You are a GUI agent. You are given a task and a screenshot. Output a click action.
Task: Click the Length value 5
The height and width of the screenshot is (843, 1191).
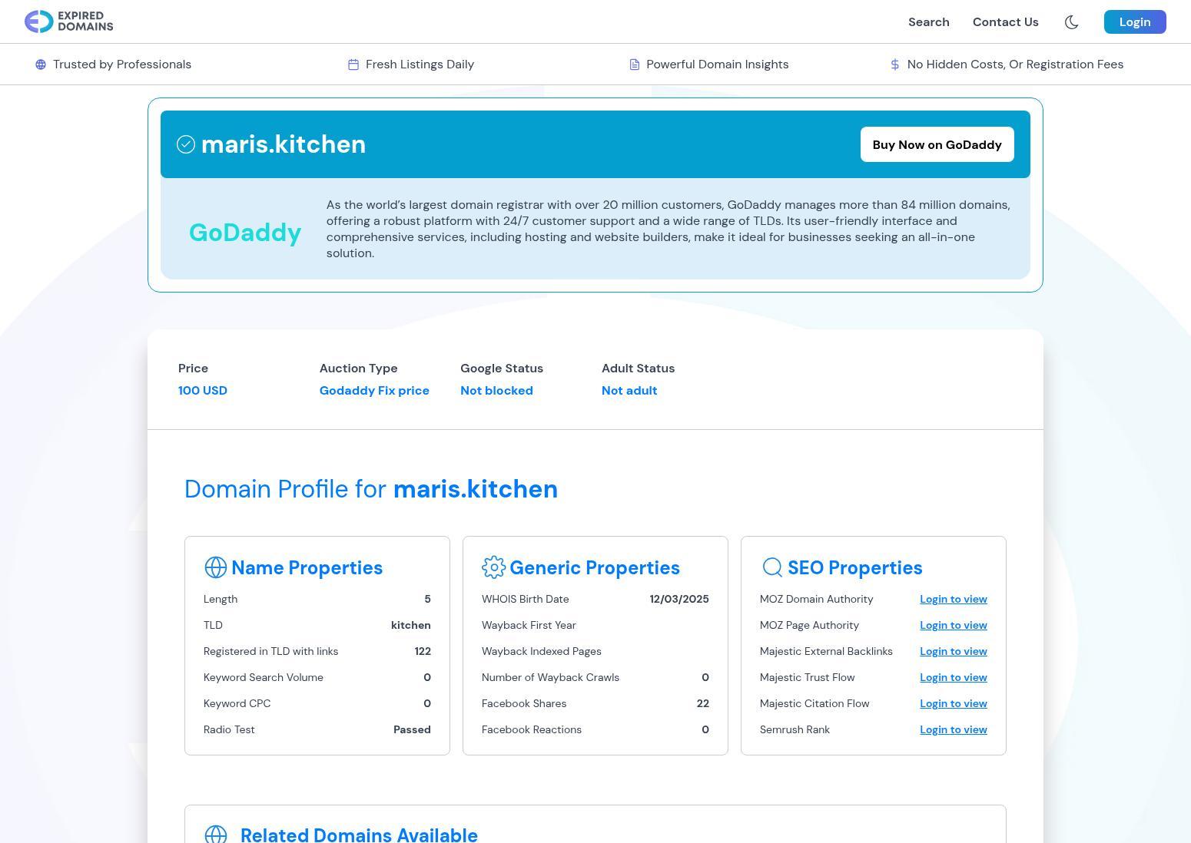pos(427,599)
